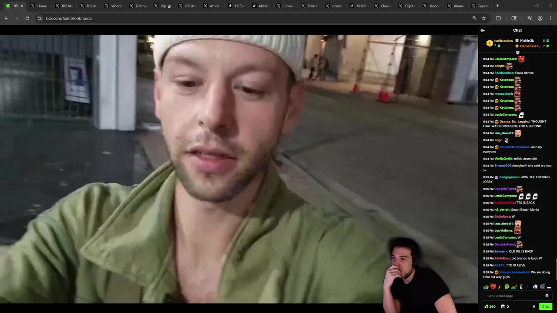The image size is (557, 313).
Task: Switch to the Home X tab
Action: pos(39,6)
